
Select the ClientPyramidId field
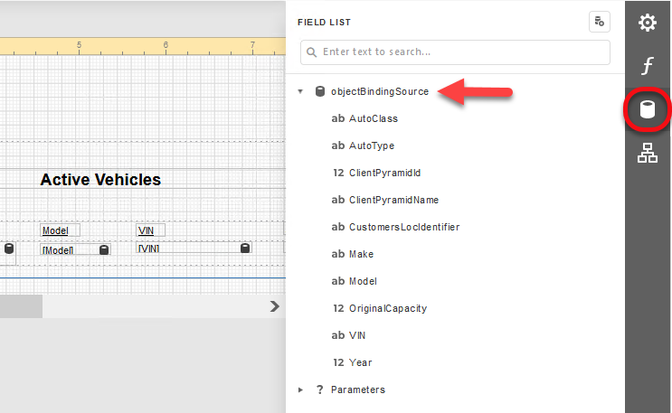(x=384, y=173)
